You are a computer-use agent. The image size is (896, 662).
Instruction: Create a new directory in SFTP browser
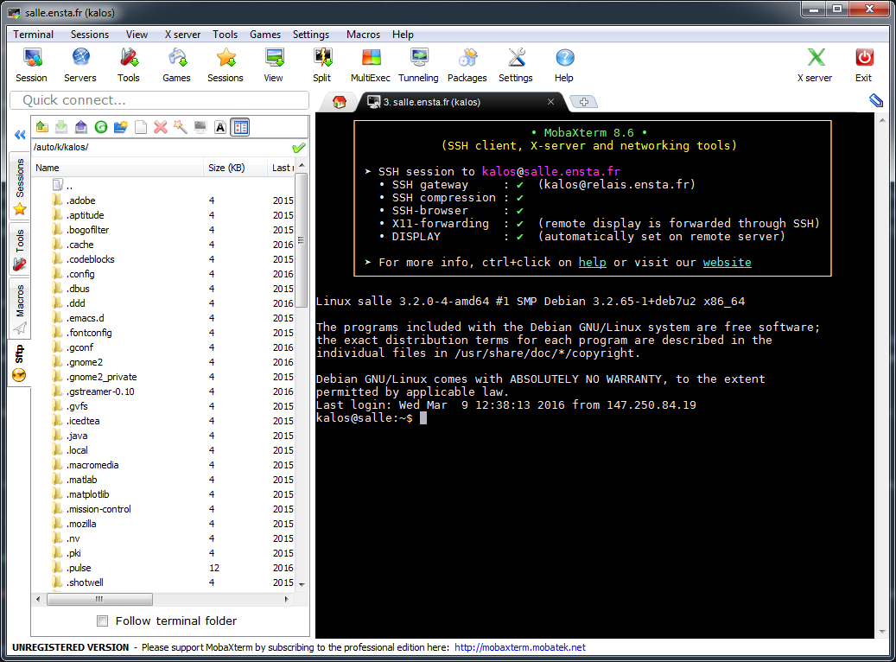coord(121,127)
